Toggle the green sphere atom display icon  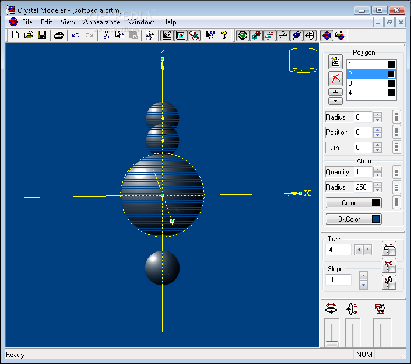coord(243,36)
